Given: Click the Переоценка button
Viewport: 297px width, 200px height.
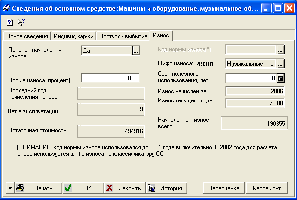Looking at the screenshot, I should [x=224, y=188].
